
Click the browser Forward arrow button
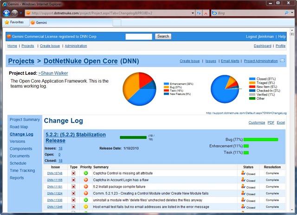click(14, 13)
